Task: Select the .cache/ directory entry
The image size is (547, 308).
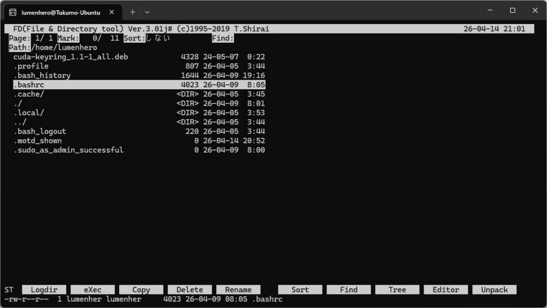Action: coord(29,94)
